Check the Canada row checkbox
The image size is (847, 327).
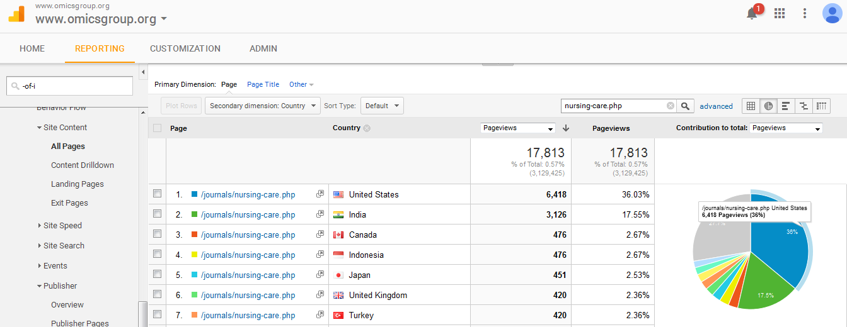click(x=157, y=234)
